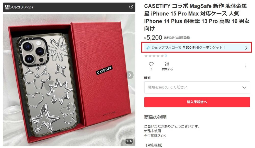The height and width of the screenshot is (148, 255).
Task: Expand the ¥500 coupon banner arrow
Action: [246, 48]
